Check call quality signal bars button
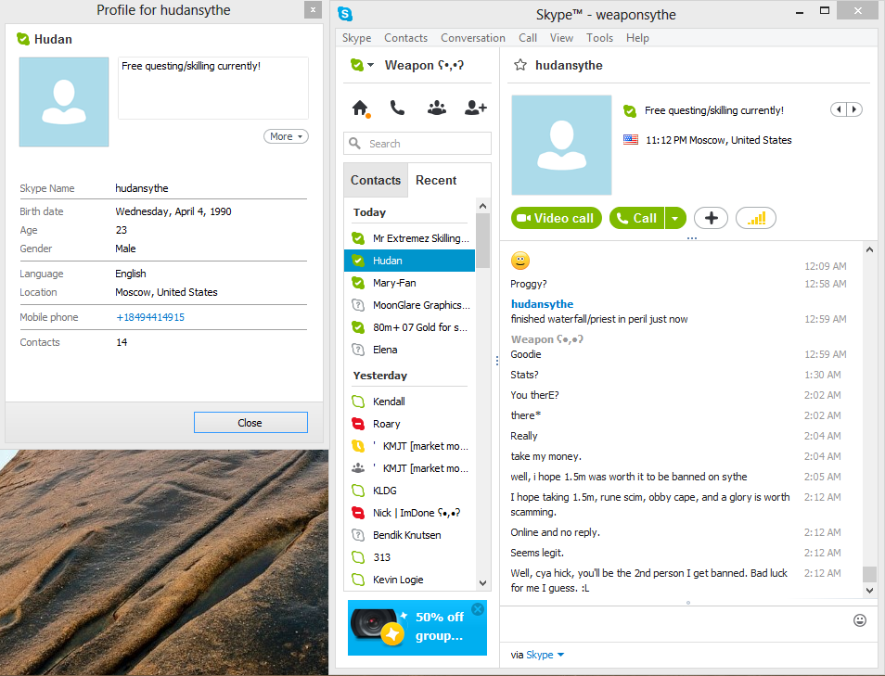 (756, 218)
